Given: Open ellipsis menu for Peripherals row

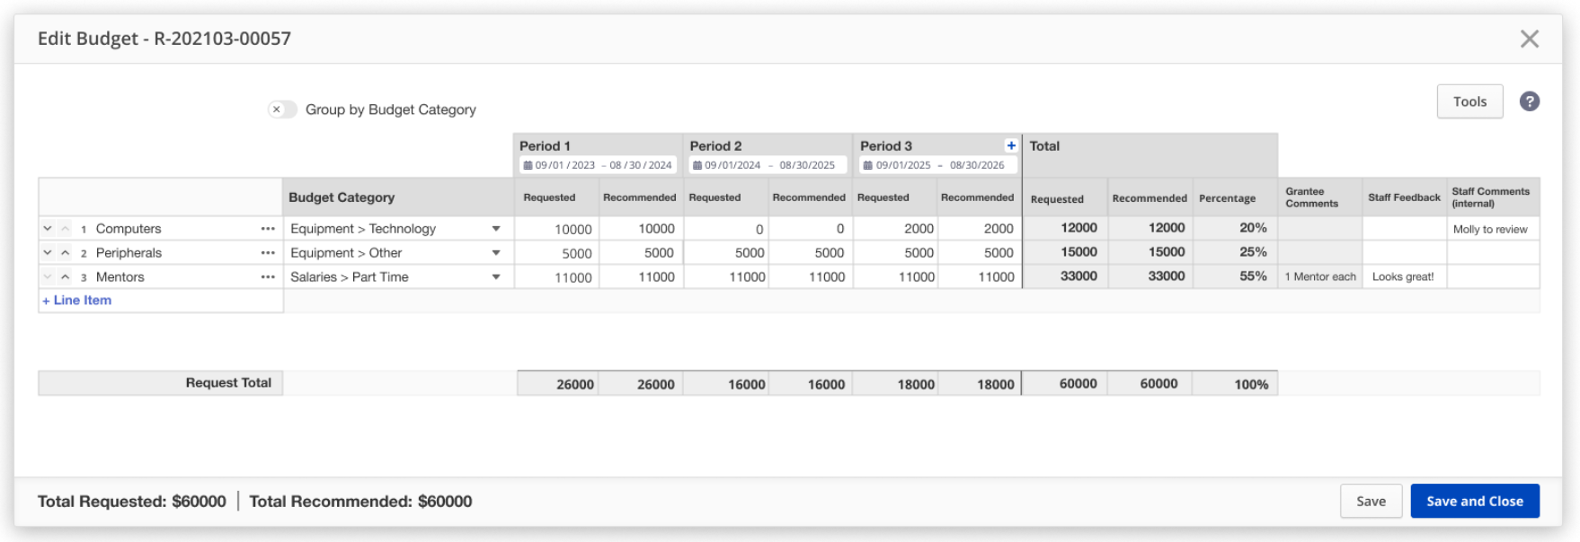Looking at the screenshot, I should coord(268,253).
